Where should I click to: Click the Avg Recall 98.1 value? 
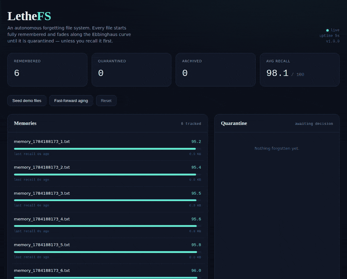[277, 73]
